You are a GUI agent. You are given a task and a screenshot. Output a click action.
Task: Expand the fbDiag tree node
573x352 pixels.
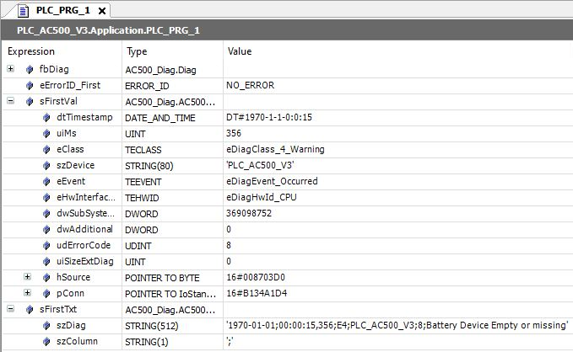pyautogui.click(x=10, y=69)
